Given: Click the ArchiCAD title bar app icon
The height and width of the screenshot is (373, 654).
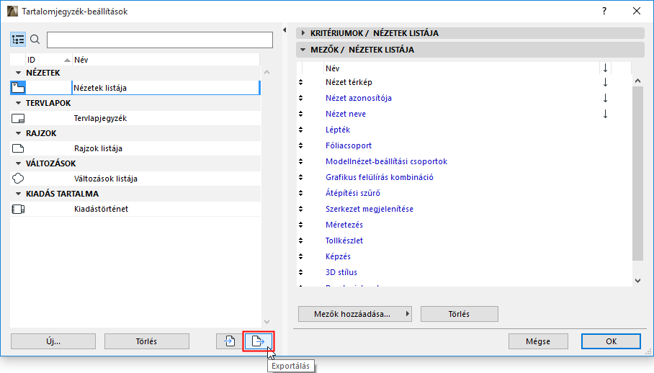Looking at the screenshot, I should pyautogui.click(x=12, y=12).
